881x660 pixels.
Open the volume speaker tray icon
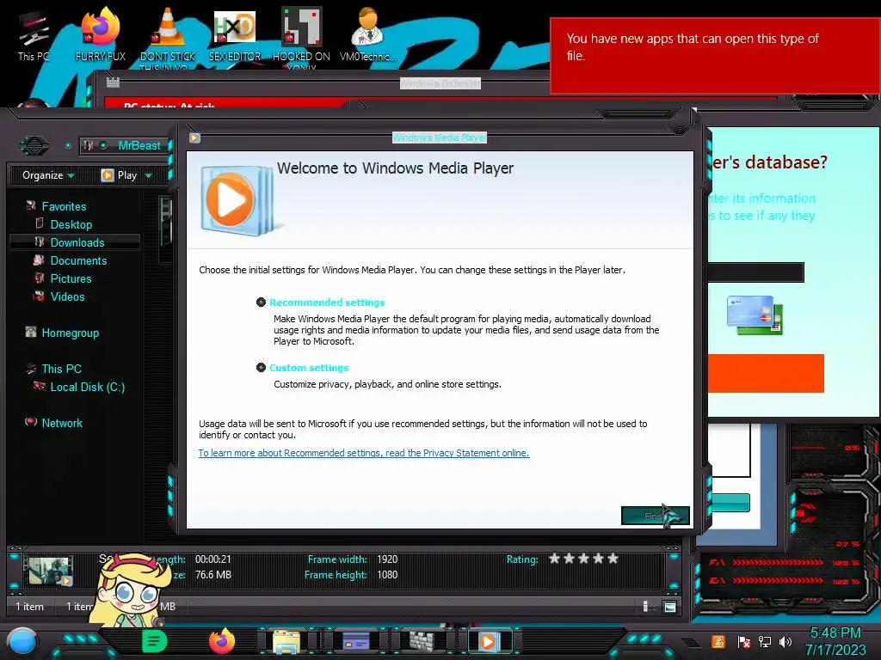[786, 641]
